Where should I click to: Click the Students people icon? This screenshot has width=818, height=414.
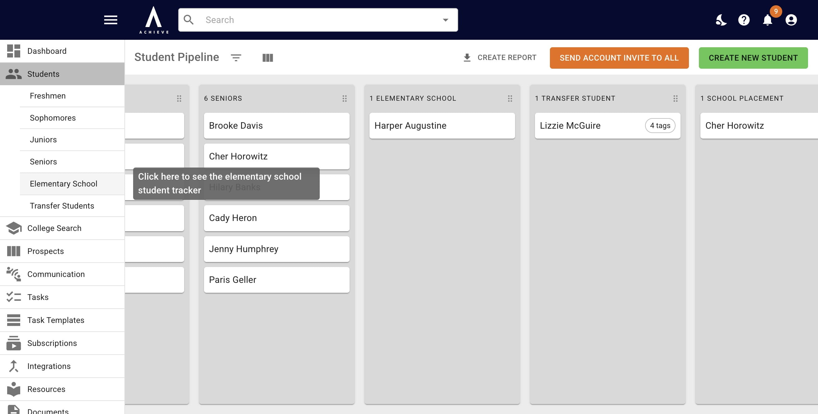(x=13, y=74)
